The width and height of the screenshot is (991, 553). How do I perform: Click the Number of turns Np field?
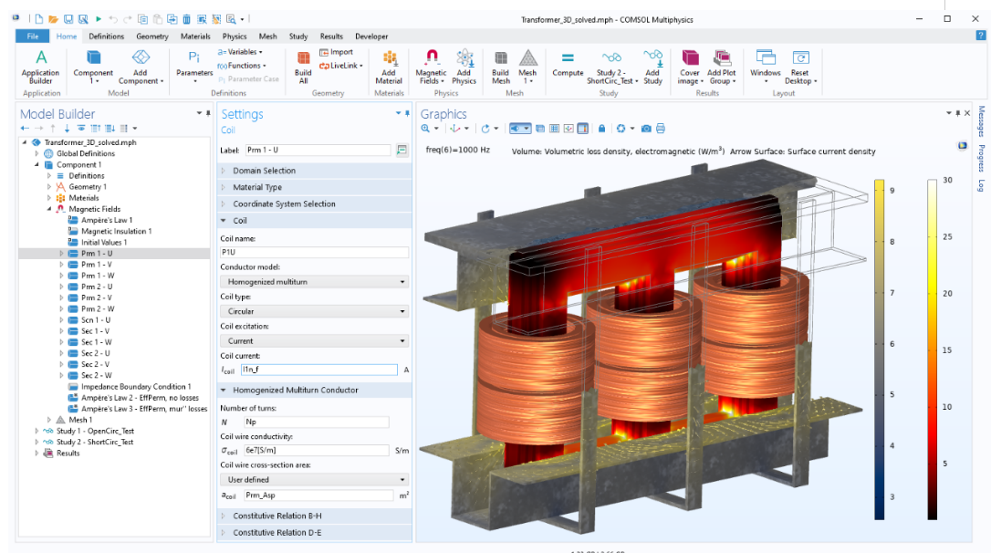pyautogui.click(x=317, y=423)
